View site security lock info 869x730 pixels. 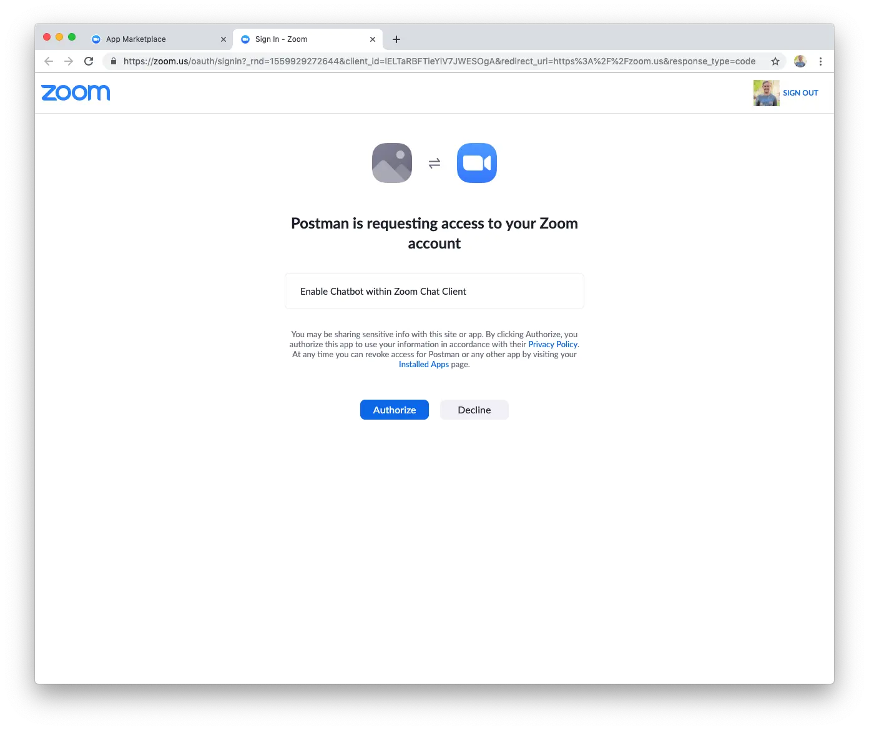pyautogui.click(x=114, y=61)
